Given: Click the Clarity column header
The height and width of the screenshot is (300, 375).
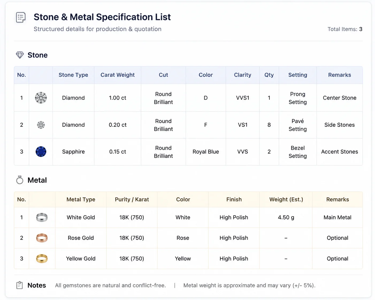Looking at the screenshot, I should pos(243,75).
